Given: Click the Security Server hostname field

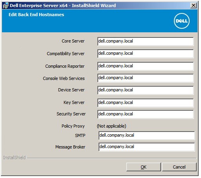Looking at the screenshot, I should click(145, 114).
